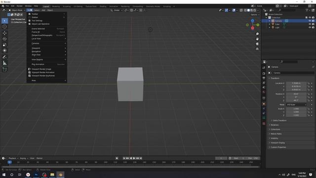This screenshot has width=316, height=178.
Task: Click the viewport pan hand icon
Action: click(x=257, y=39)
